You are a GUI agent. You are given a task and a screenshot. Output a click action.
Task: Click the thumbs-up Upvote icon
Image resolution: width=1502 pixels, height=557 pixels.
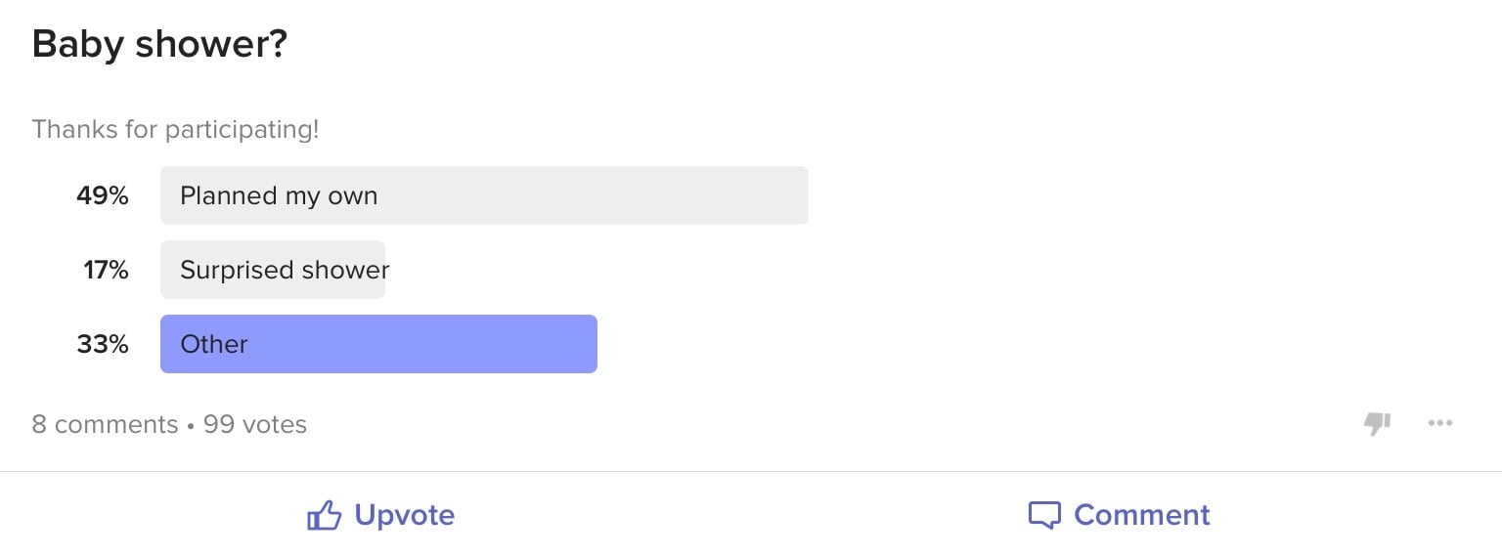(x=324, y=515)
